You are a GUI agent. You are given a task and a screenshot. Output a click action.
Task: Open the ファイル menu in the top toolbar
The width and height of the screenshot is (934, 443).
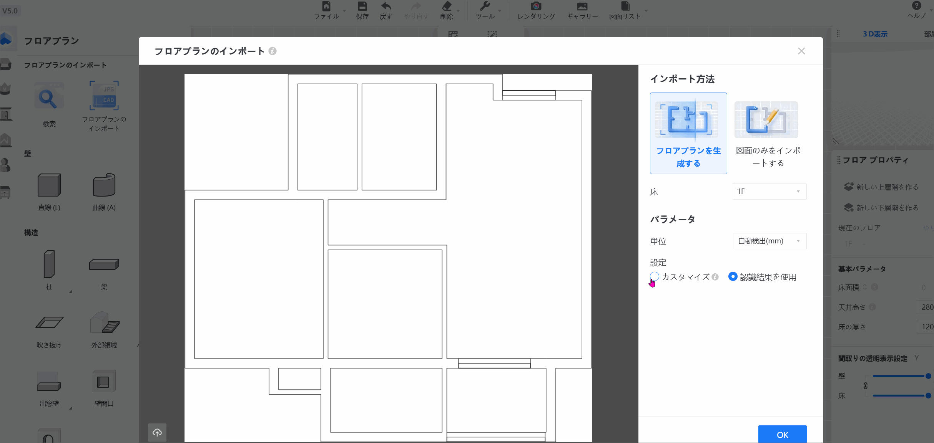tap(326, 10)
